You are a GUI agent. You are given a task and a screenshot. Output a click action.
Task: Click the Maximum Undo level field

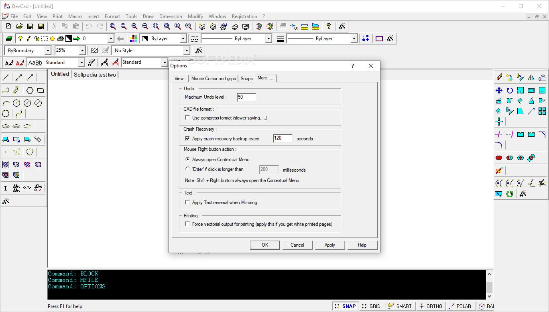click(246, 97)
